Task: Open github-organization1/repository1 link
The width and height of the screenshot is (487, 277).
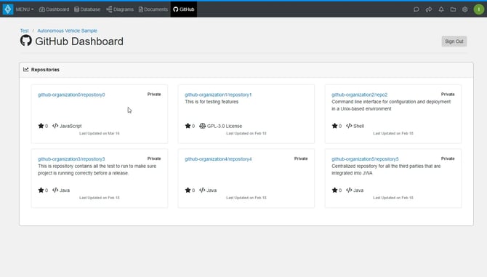Action: (218, 95)
